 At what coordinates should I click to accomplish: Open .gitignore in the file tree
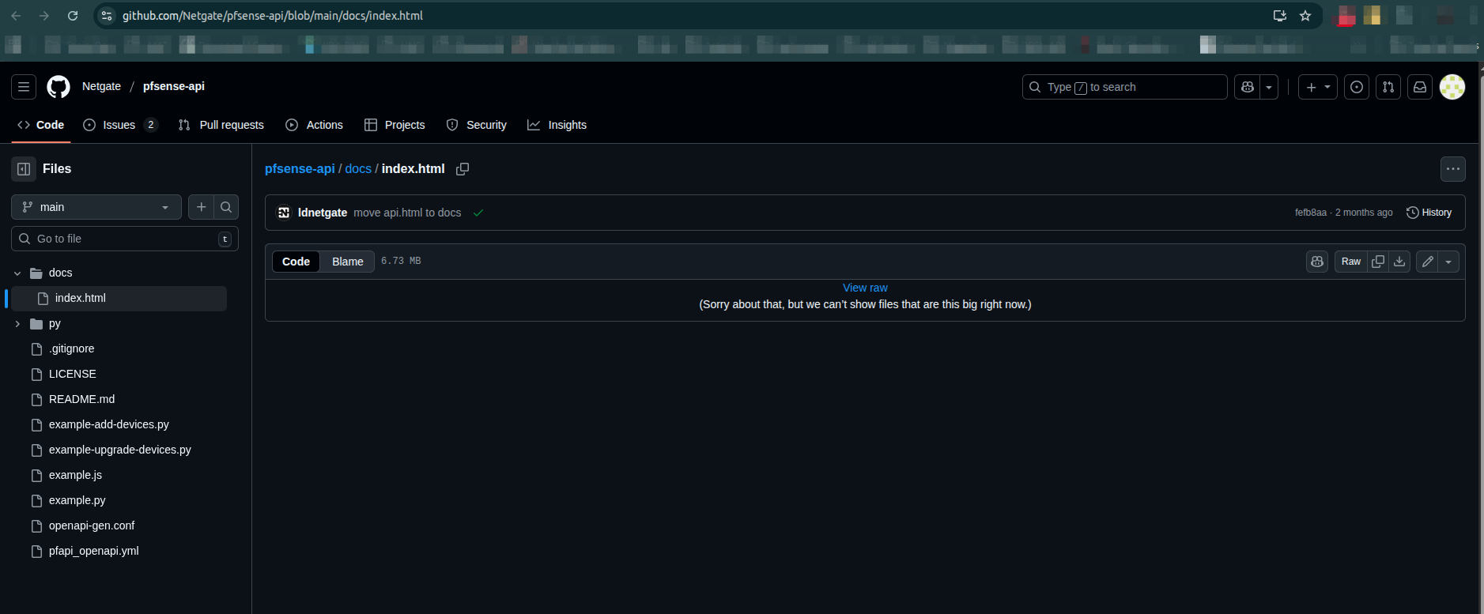click(71, 348)
